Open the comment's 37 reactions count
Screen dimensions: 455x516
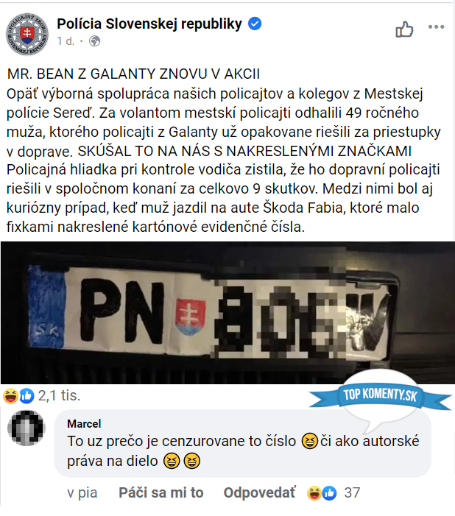(352, 493)
